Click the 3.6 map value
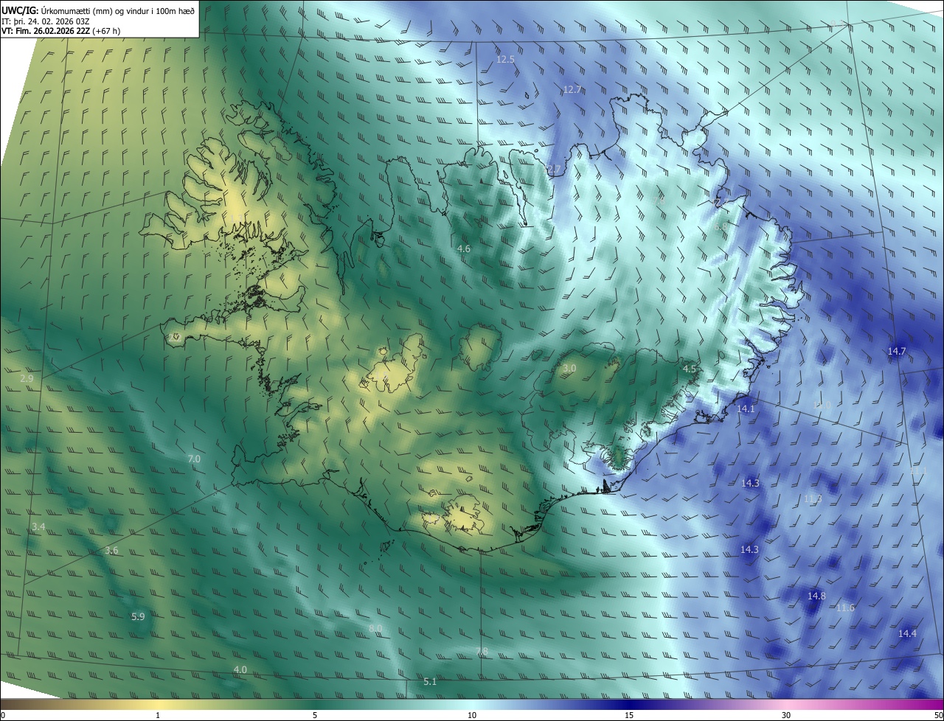Viewport: 944px width, 721px height. (x=111, y=551)
